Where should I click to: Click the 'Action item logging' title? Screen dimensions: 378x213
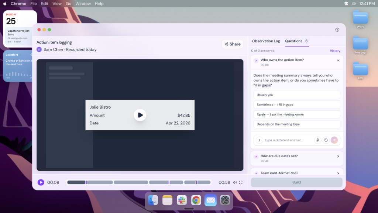pos(54,42)
